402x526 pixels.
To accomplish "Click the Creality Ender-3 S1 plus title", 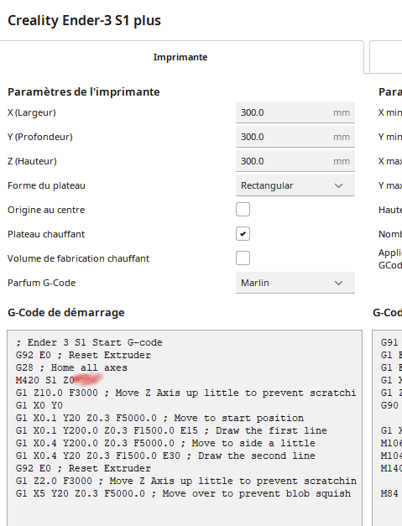I will click(x=84, y=20).
